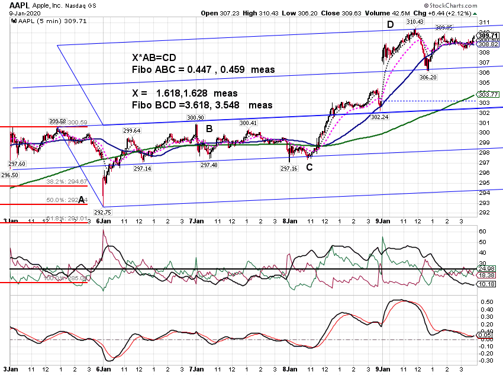The image size is (503, 375).
Task: Select the 9-Jan-2020 date in the header
Action: 25,14
